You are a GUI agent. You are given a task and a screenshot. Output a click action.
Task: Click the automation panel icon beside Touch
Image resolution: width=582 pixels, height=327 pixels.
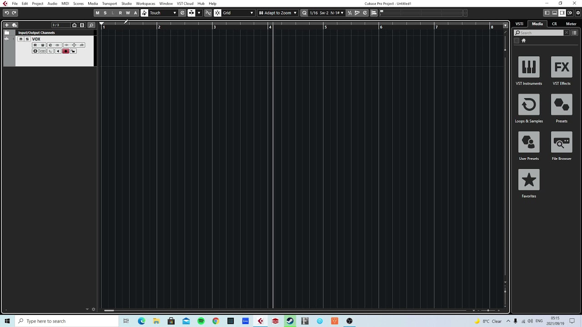[182, 13]
